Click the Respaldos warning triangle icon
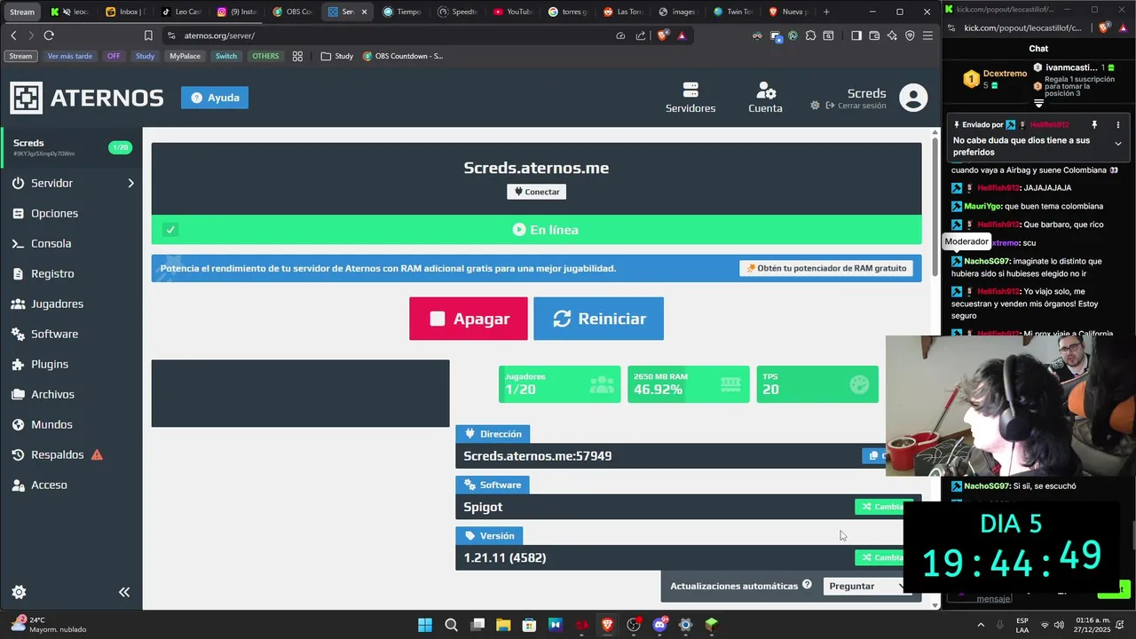This screenshot has height=639, width=1136. (x=97, y=454)
